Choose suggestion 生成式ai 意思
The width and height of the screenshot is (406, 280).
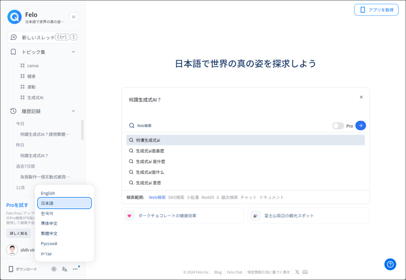tap(245, 183)
